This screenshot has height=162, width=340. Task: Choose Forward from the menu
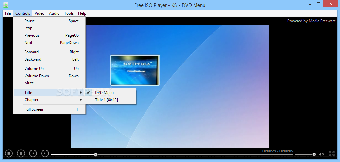[49, 52]
